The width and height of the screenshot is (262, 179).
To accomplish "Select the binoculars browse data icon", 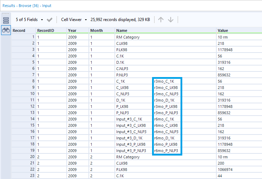I will click(x=6, y=30).
